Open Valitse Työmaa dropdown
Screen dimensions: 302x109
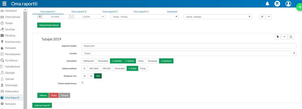[x=145, y=17]
